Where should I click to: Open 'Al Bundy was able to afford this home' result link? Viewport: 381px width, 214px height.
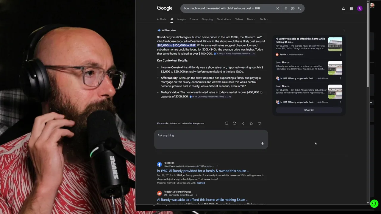click(x=202, y=200)
